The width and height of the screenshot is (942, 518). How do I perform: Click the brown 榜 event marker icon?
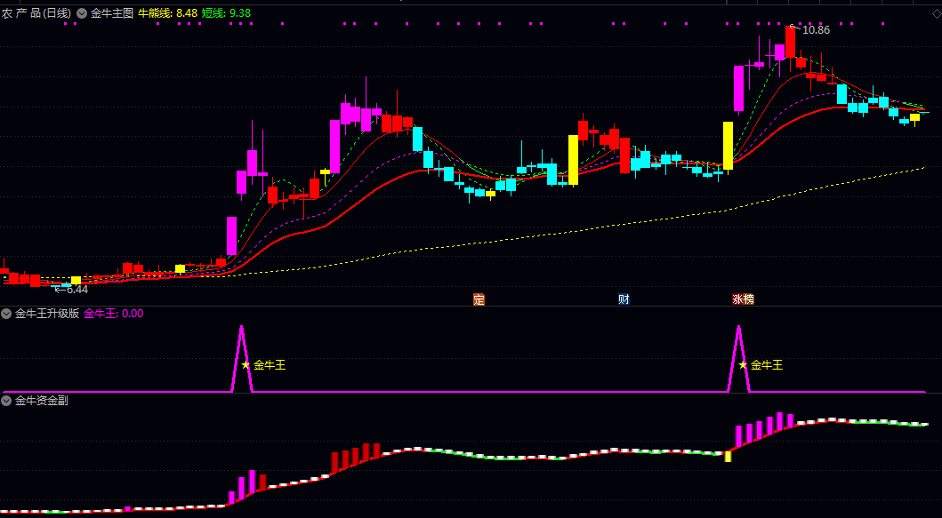click(x=749, y=299)
